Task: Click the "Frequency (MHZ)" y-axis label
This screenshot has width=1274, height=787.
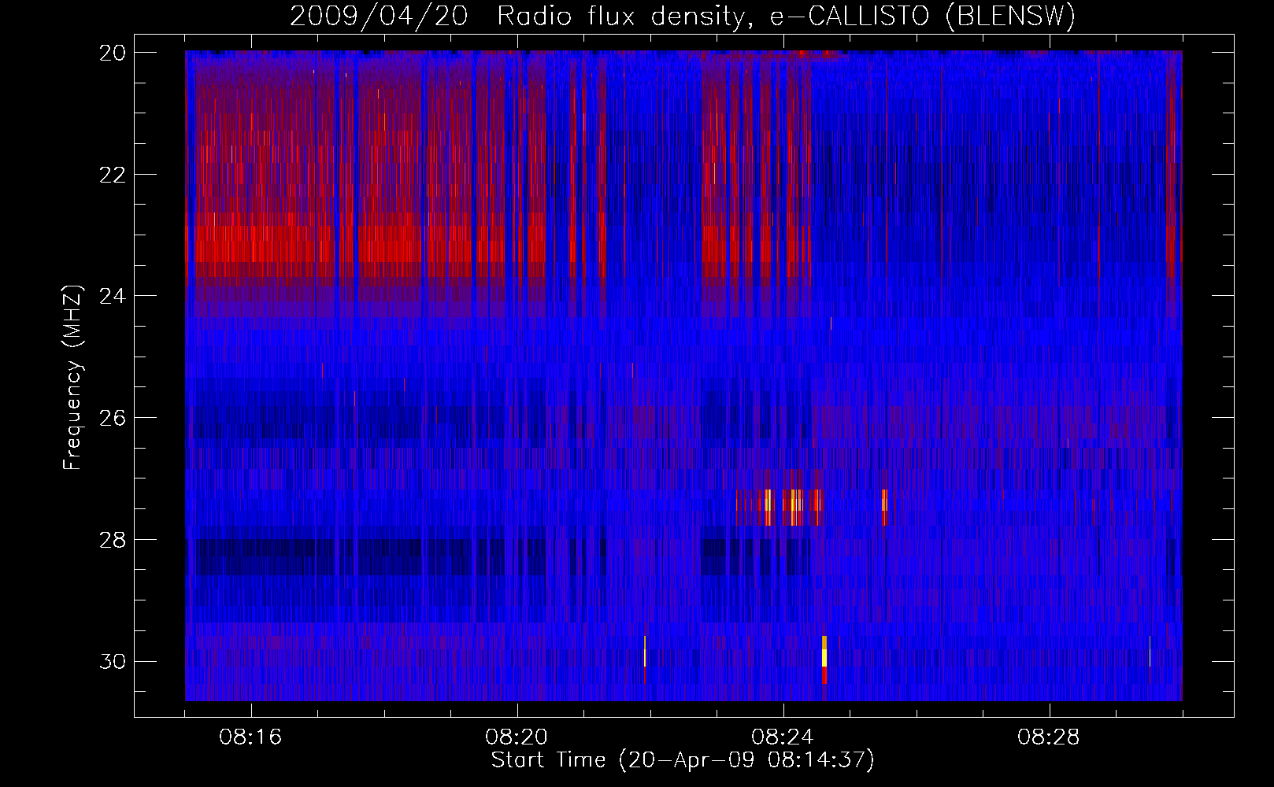Action: (x=72, y=378)
